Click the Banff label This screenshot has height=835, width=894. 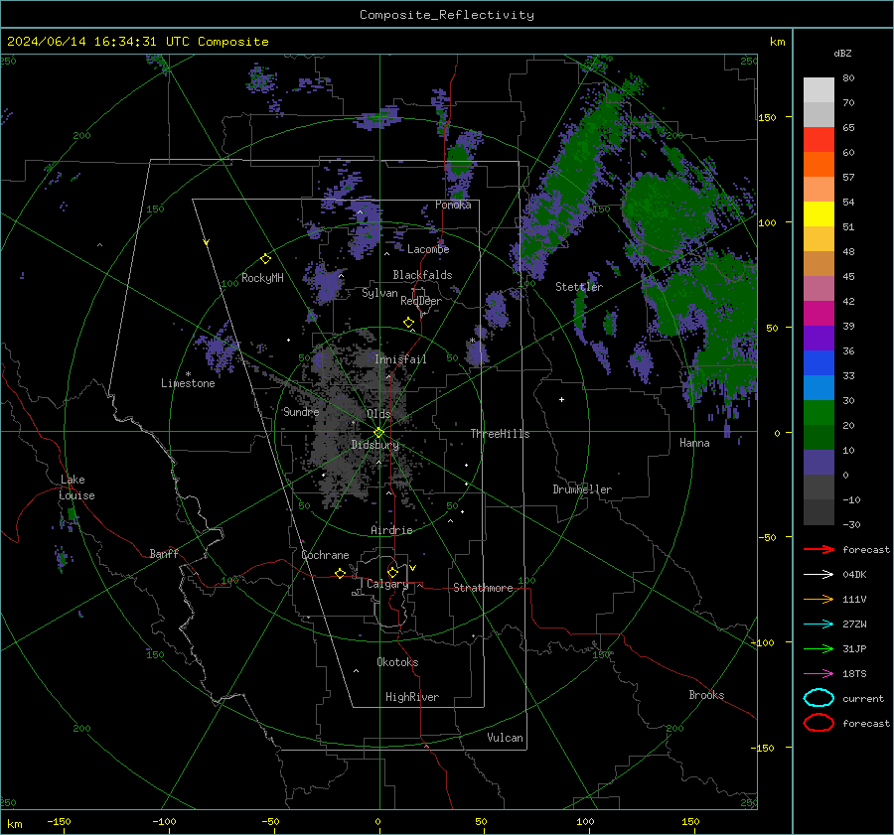pos(164,553)
